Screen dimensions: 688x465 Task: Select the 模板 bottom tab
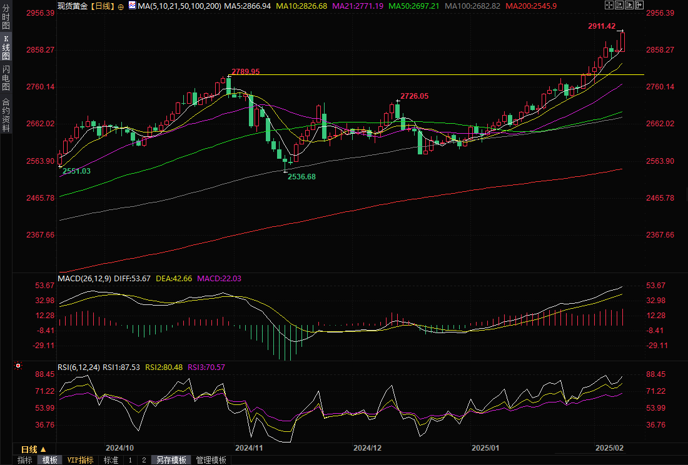tap(49, 460)
